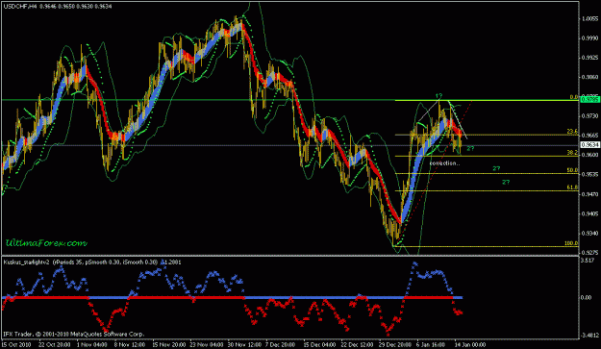Select the Fibonacci 23.6 level label
The height and width of the screenshot is (349, 601).
click(x=572, y=132)
